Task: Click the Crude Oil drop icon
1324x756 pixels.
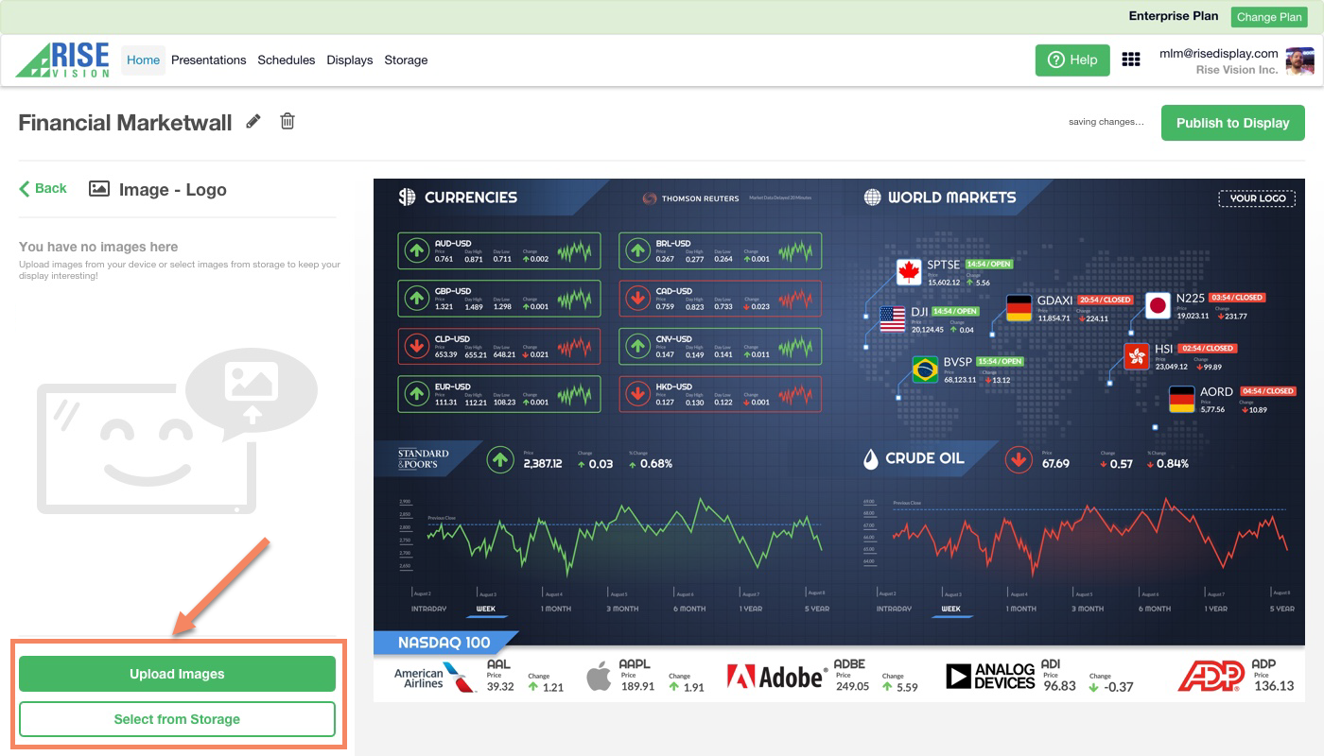Action: tap(871, 459)
